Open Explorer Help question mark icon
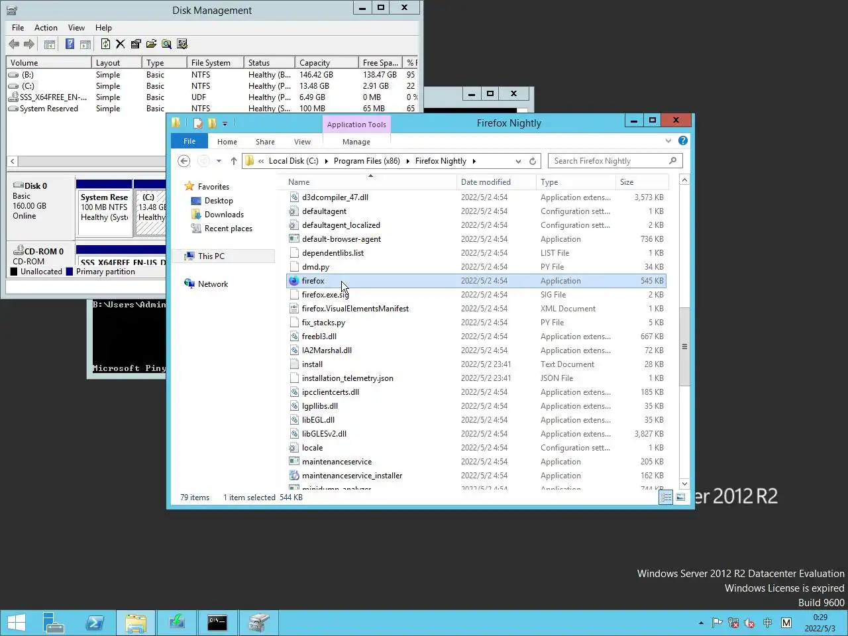 point(683,141)
